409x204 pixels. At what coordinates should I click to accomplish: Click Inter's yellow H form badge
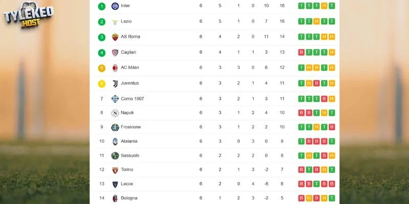324,6
